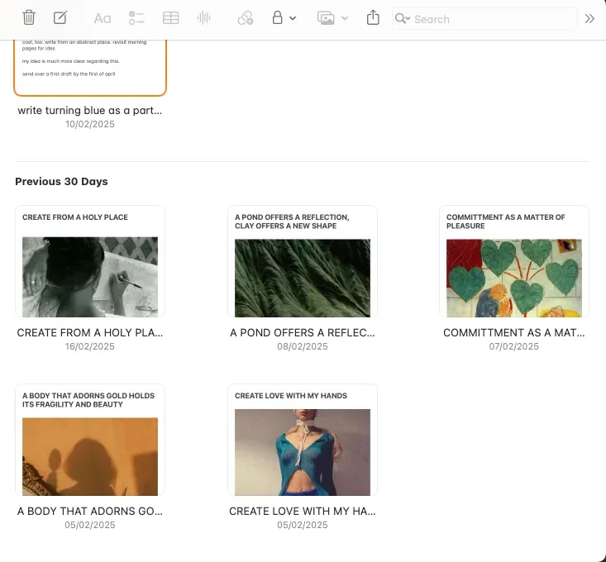Screen dimensions: 606x562
Task: Show more toolbar items with double chevron
Action: (589, 18)
